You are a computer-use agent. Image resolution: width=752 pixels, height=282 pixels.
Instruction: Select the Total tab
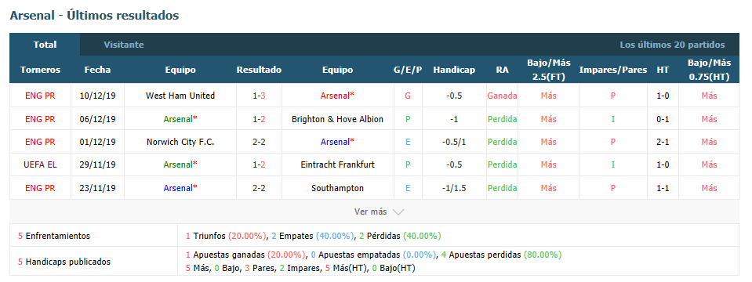(45, 45)
